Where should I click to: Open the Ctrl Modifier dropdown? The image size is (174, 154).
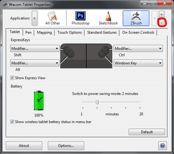click(138, 49)
